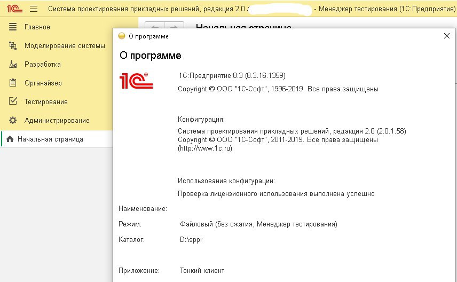Click the 1C logo in the title bar
This screenshot has height=282, width=457.
[x=14, y=9]
